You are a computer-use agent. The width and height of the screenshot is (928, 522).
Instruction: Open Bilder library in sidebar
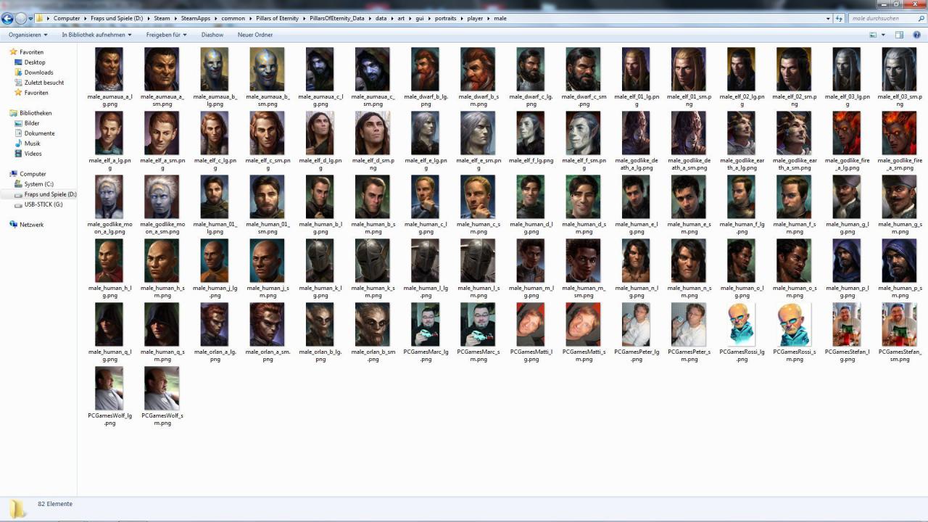32,123
